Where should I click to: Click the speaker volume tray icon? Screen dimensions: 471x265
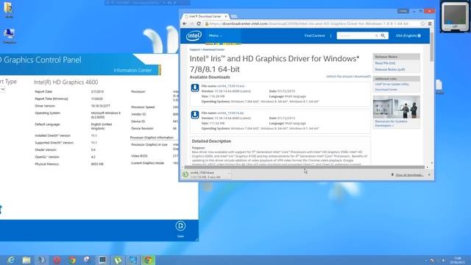(443, 261)
